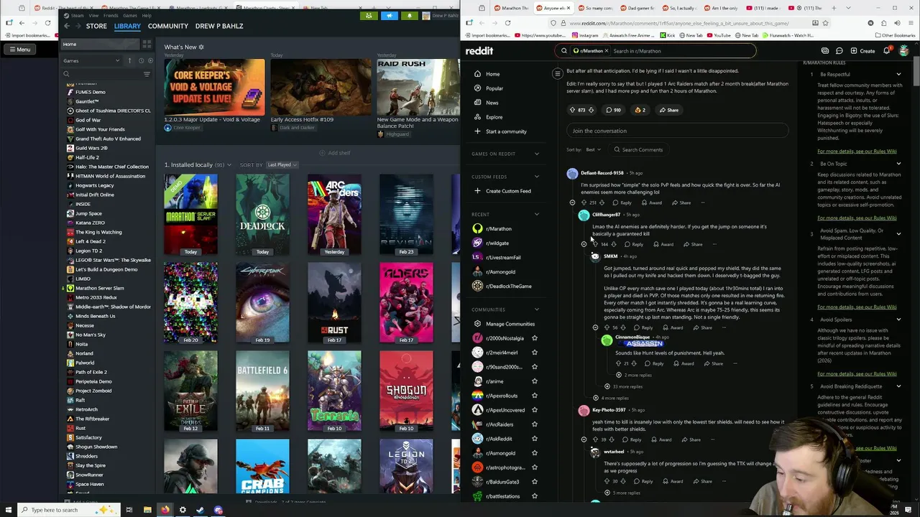Click Join the conversation comment box
Viewport: 920px width, 517px height.
(x=676, y=131)
